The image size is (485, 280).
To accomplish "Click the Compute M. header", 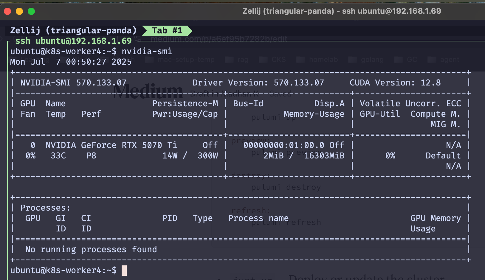I will pyautogui.click(x=436, y=114).
